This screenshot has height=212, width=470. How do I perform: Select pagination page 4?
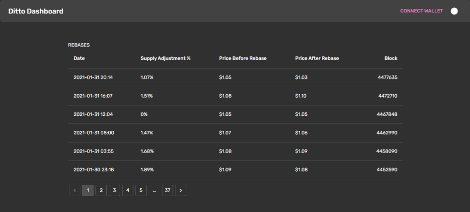tap(127, 191)
